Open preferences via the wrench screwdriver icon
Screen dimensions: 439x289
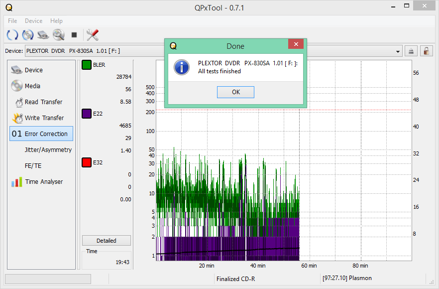93,35
